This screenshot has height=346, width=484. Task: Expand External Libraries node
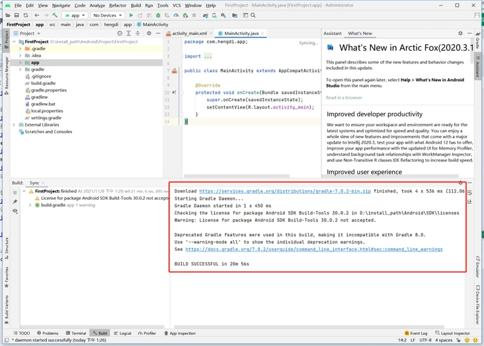[14, 125]
